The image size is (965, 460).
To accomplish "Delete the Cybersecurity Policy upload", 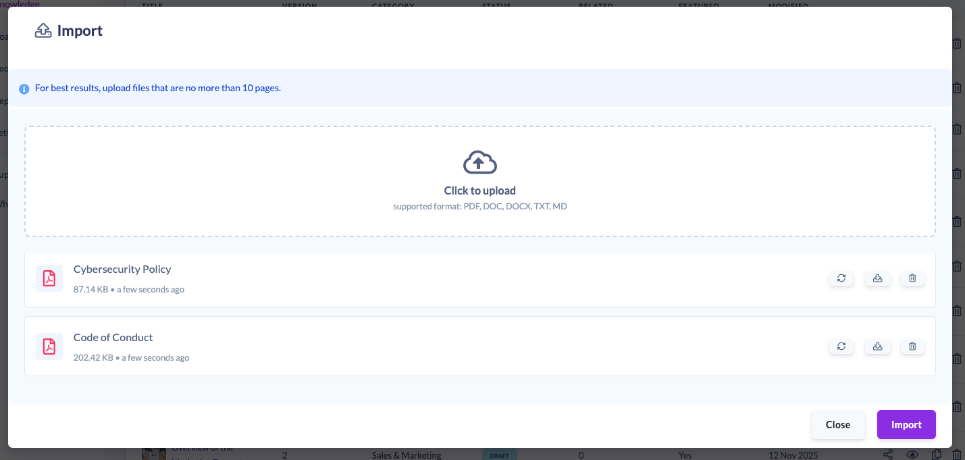I will (x=912, y=278).
